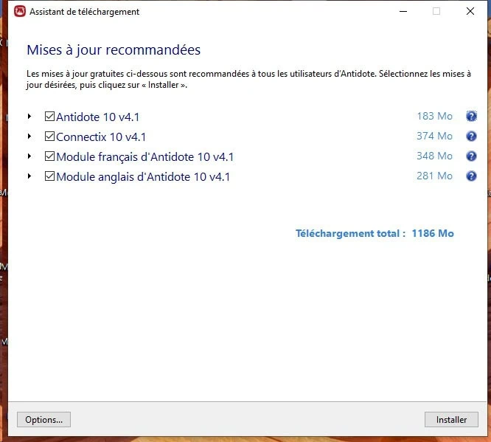Show help for Module français update
The height and width of the screenshot is (442, 491).
coord(471,156)
